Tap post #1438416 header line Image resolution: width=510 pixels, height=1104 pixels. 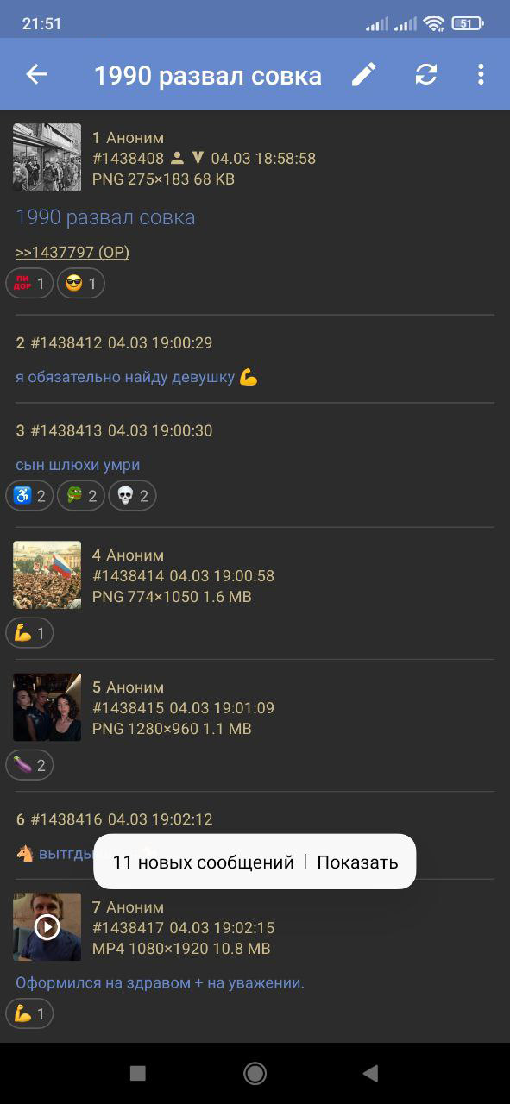[114, 819]
